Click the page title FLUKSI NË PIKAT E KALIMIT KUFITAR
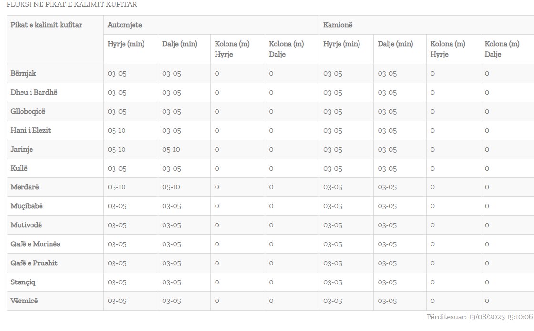Image resolution: width=534 pixels, height=331 pixels. coord(72,5)
